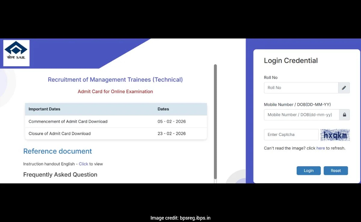Click the 'Important Dates' table header

tap(45, 109)
